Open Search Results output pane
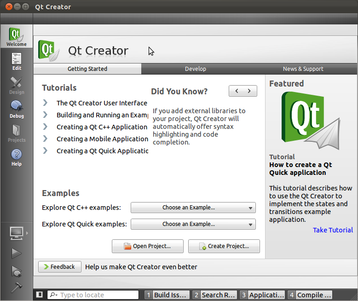Screen dimensions: 358x301 pos(214,295)
